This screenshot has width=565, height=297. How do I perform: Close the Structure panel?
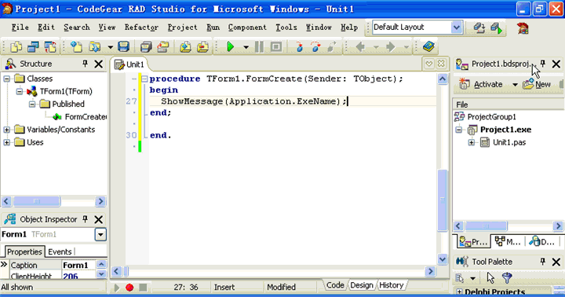98,64
